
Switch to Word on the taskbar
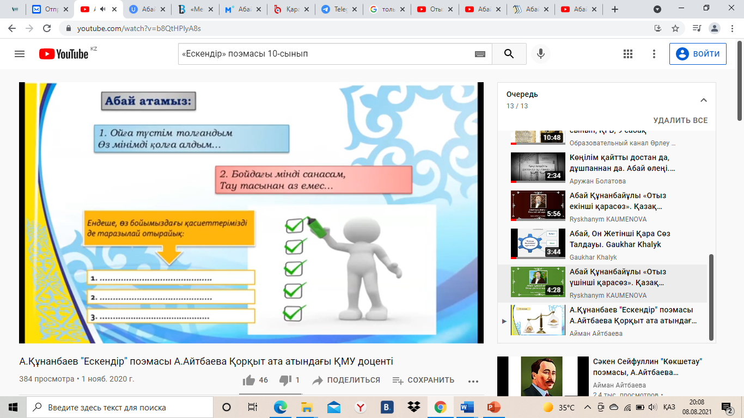[x=467, y=407]
